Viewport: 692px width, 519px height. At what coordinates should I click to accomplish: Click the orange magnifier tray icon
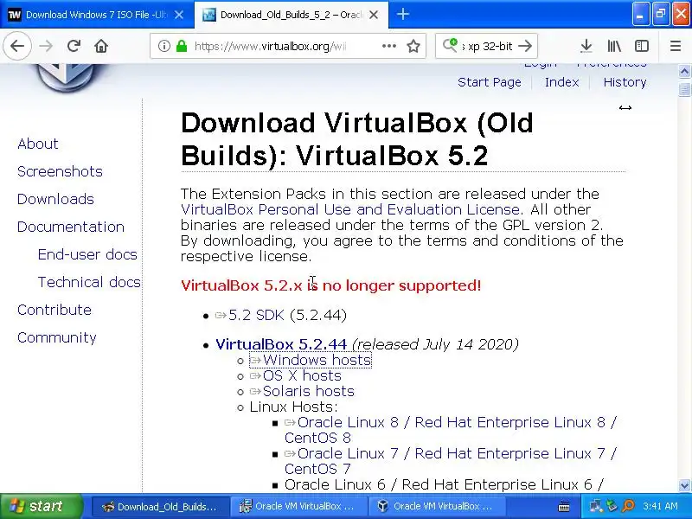pos(628,506)
